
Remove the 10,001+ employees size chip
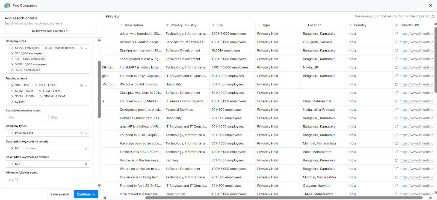coord(12,70)
